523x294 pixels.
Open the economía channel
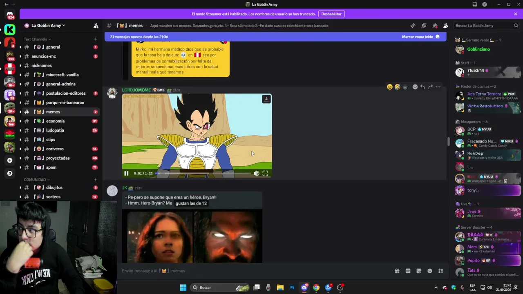pyautogui.click(x=59, y=121)
